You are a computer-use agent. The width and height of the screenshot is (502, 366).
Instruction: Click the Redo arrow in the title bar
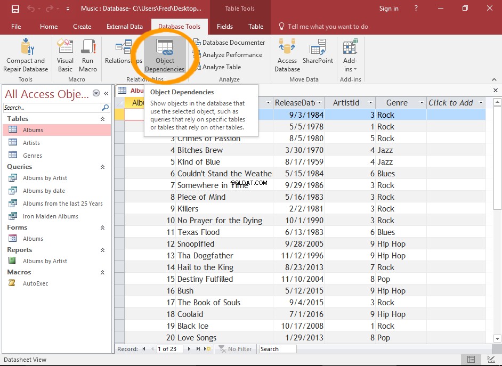50,9
